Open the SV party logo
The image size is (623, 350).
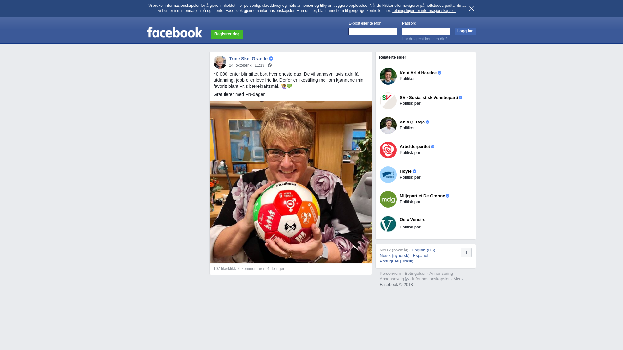coord(388,101)
